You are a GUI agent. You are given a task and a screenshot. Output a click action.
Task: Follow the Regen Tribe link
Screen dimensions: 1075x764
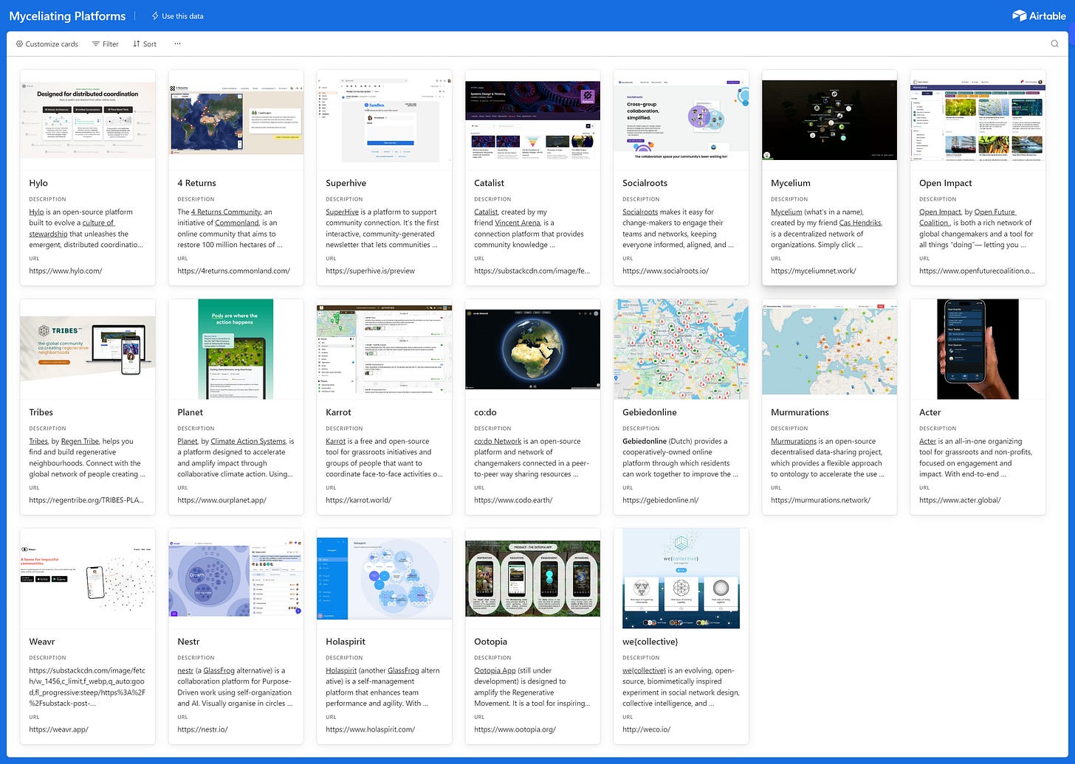(80, 441)
